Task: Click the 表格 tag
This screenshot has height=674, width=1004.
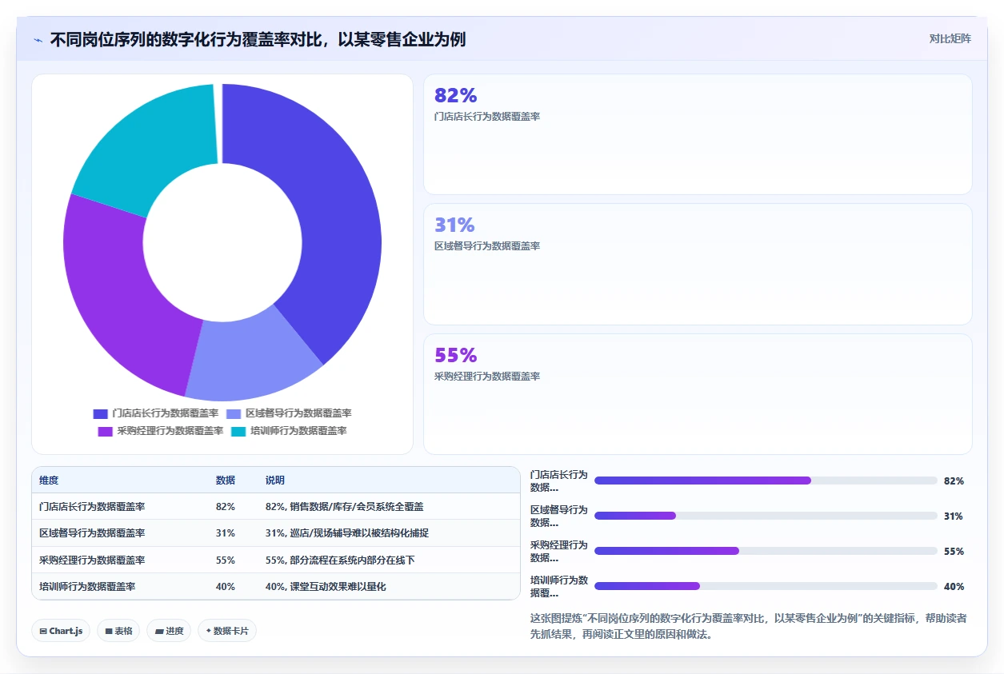Action: click(x=118, y=631)
